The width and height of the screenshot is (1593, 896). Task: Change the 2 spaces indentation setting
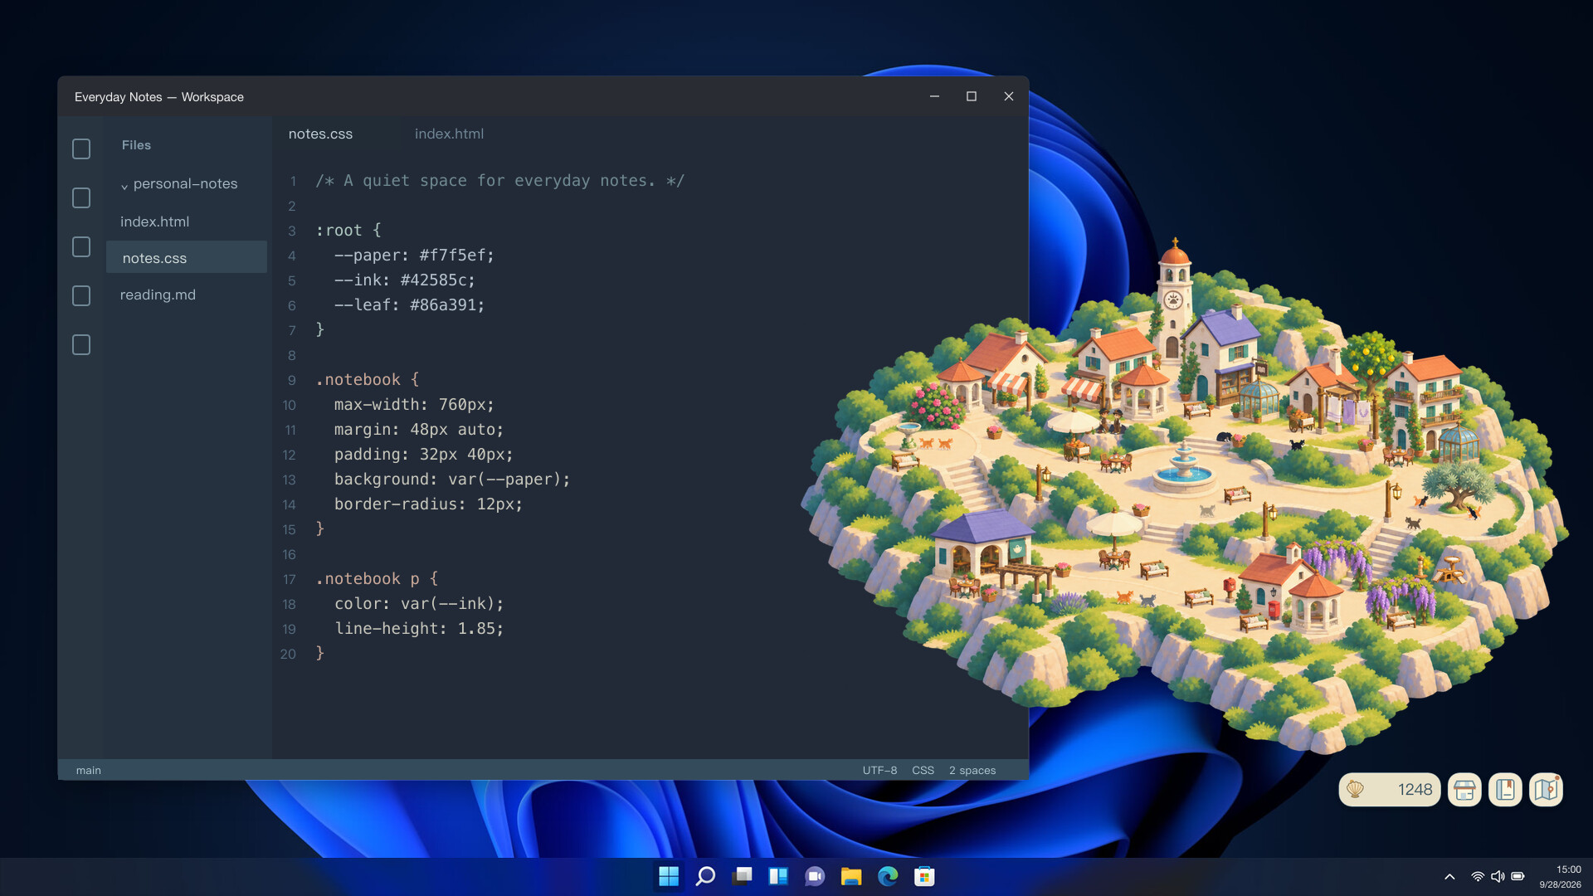point(972,770)
